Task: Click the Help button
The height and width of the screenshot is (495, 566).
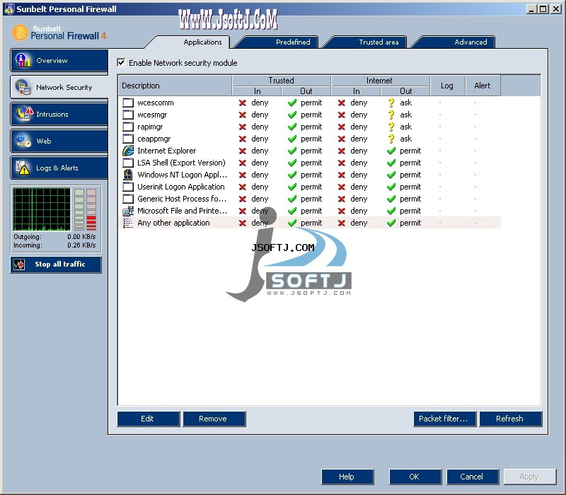Action: [x=347, y=477]
